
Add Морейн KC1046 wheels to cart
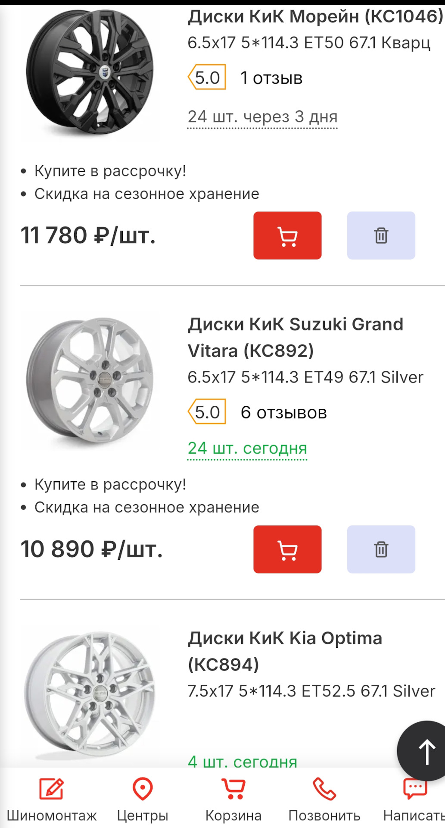click(x=287, y=235)
